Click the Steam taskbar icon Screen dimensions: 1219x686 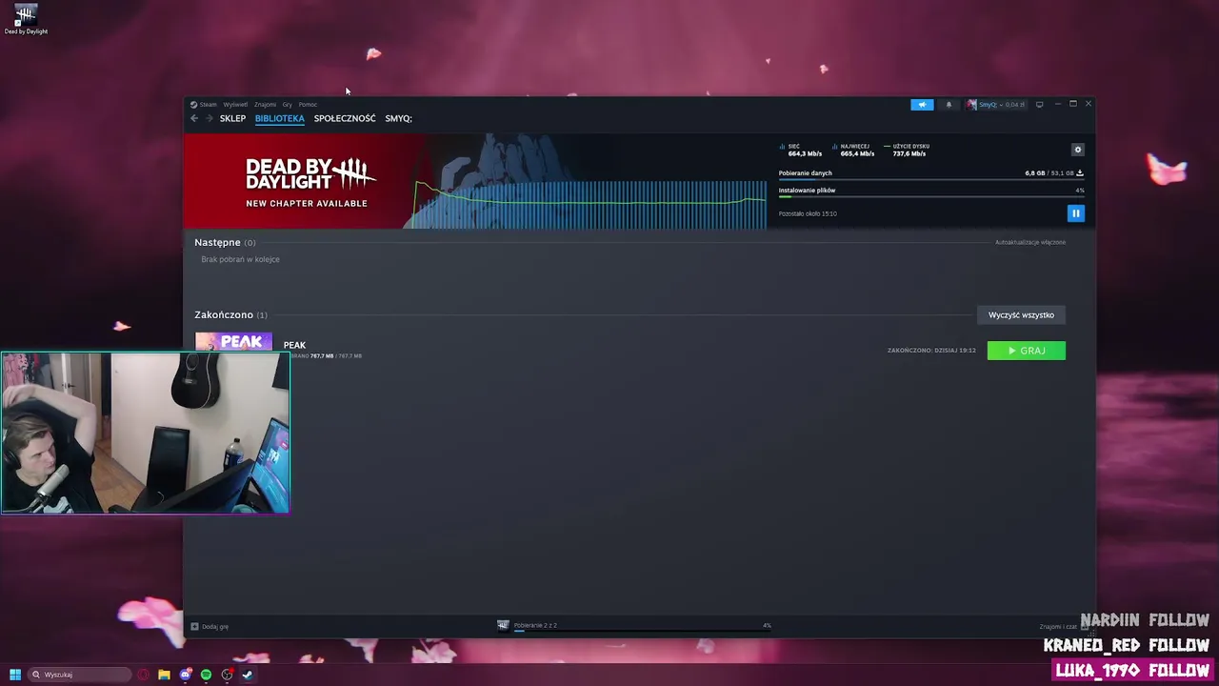point(248,675)
